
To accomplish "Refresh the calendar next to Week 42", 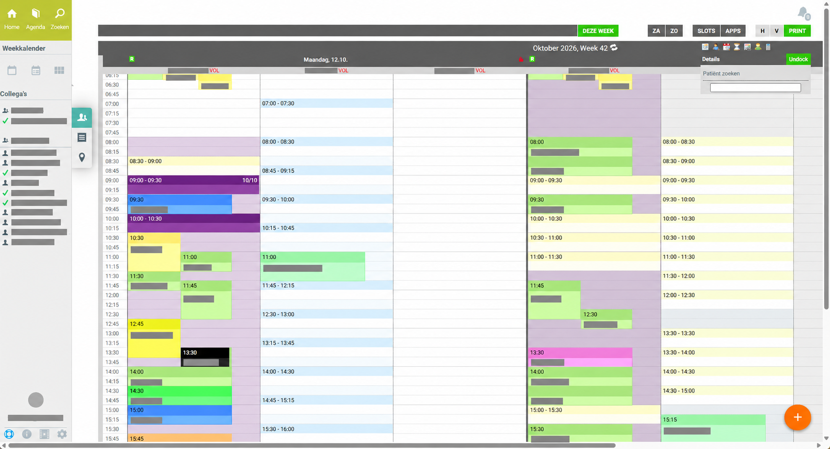I will (614, 48).
